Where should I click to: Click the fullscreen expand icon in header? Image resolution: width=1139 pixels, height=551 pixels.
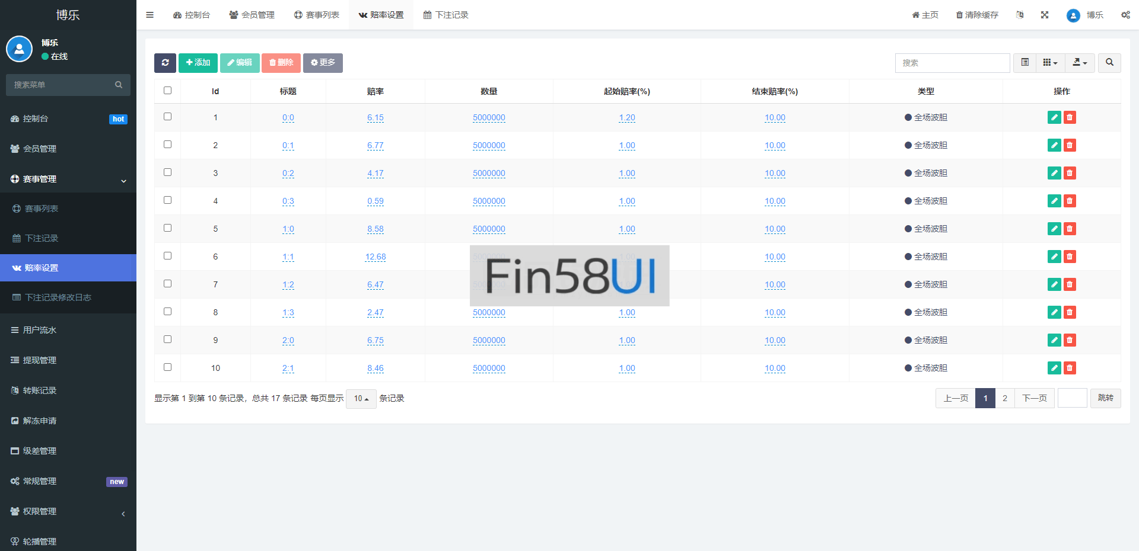[x=1045, y=15]
